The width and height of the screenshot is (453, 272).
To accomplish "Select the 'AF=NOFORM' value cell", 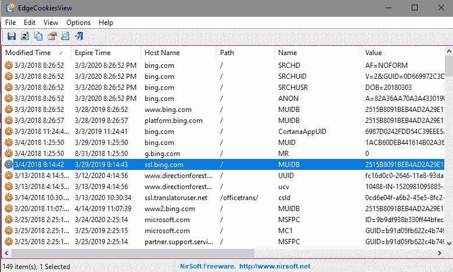I will click(386, 66).
